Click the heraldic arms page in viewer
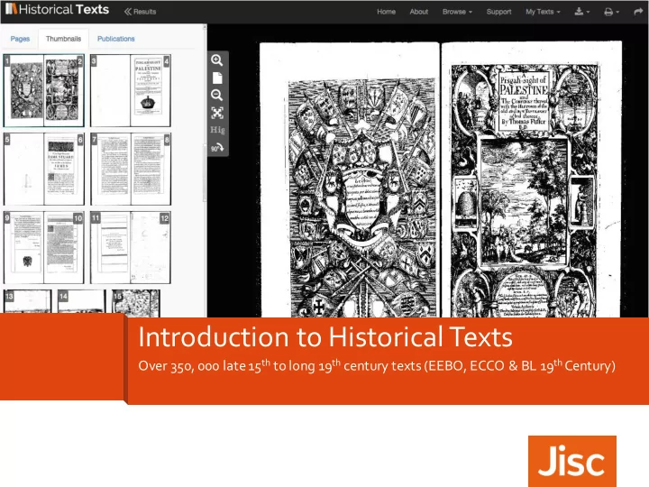The image size is (649, 487). (x=349, y=180)
